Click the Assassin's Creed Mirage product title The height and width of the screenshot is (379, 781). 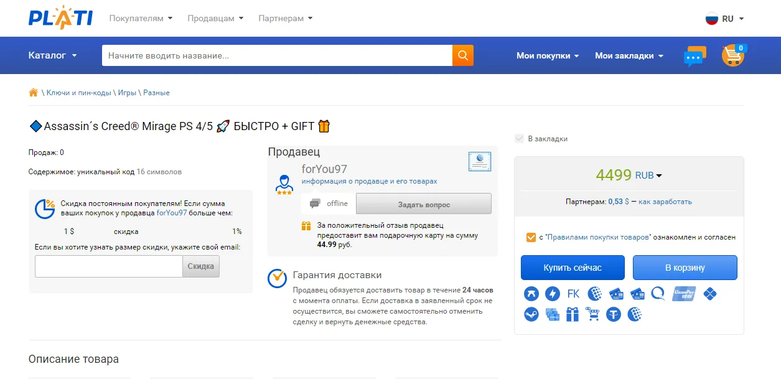click(180, 126)
